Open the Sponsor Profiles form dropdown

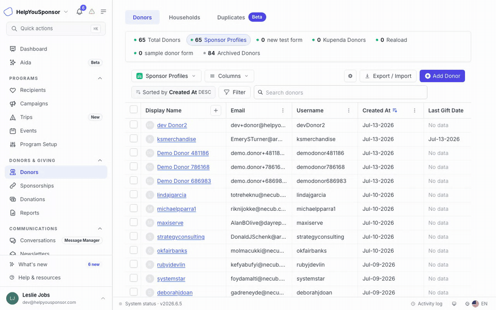(166, 76)
